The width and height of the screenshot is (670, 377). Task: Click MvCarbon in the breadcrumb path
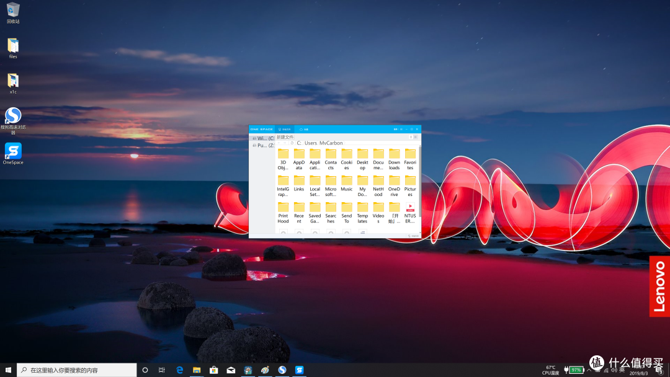(331, 143)
